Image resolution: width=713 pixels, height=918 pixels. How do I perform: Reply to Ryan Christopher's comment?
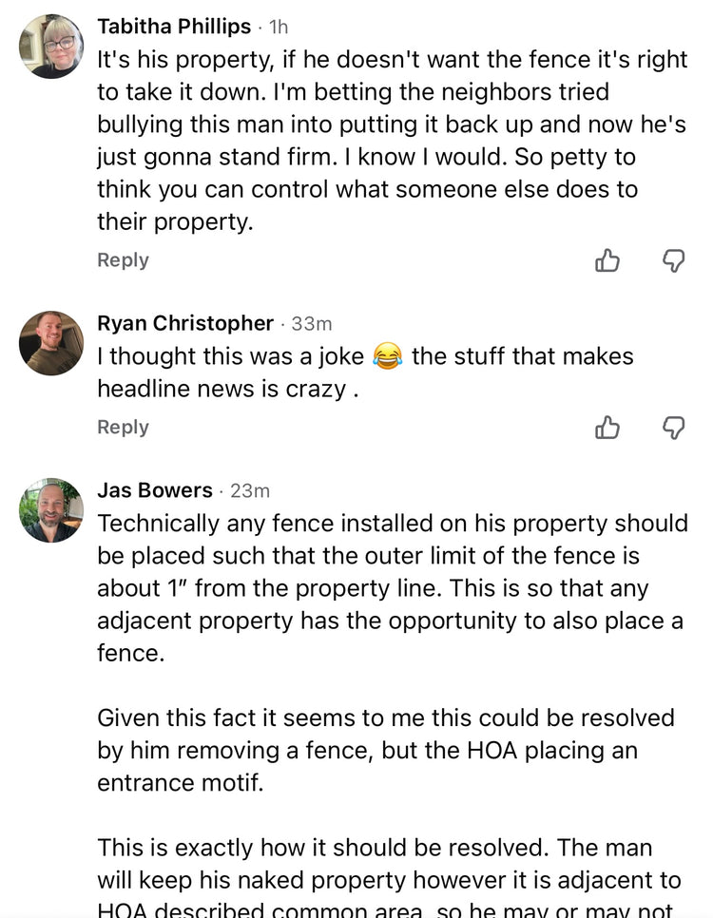point(123,428)
